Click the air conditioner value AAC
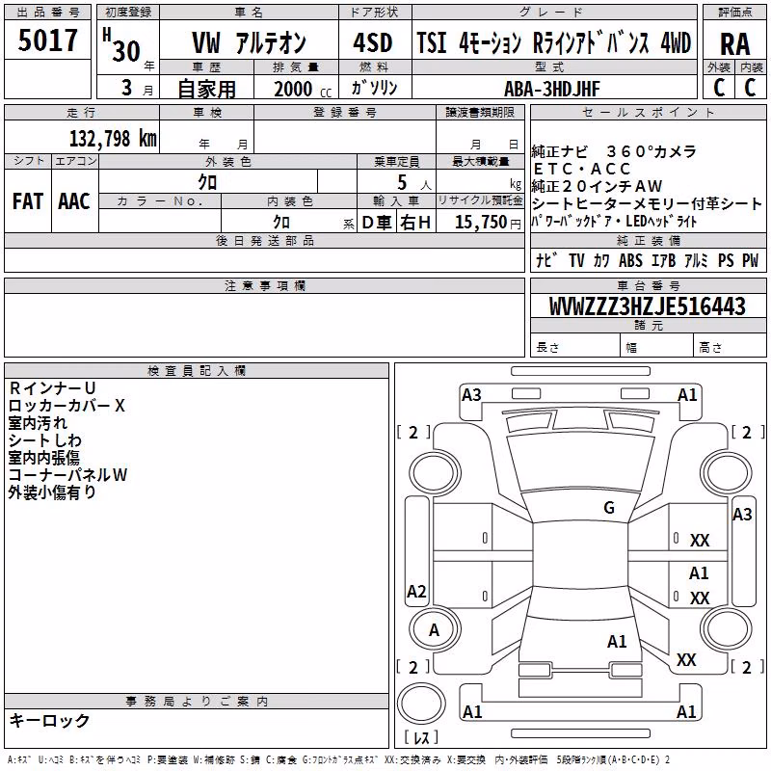Screen dimensions: 771x771 tap(74, 201)
